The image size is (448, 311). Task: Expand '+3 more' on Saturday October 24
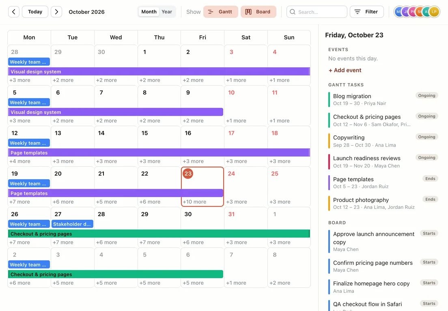pyautogui.click(x=237, y=202)
